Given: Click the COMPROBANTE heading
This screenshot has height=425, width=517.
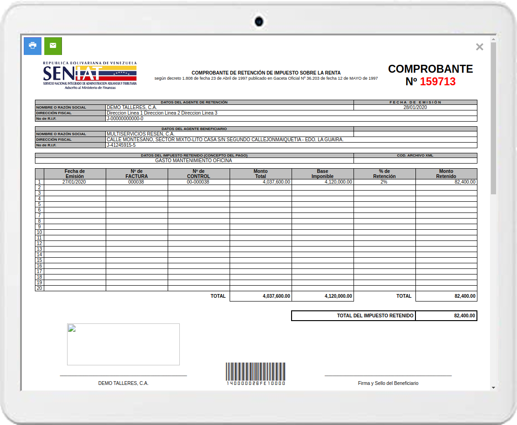Looking at the screenshot, I should [x=430, y=69].
